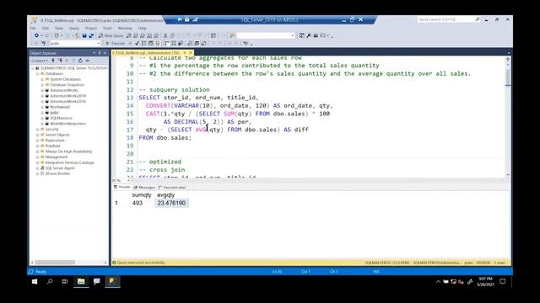
Task: Click the wrench Properties icon in toolbar
Action: tap(309, 35)
